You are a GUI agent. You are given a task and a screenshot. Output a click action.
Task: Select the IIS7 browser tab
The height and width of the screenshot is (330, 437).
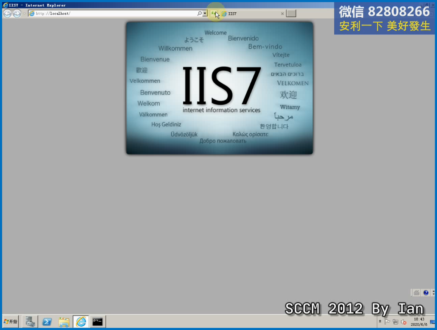[x=253, y=13]
